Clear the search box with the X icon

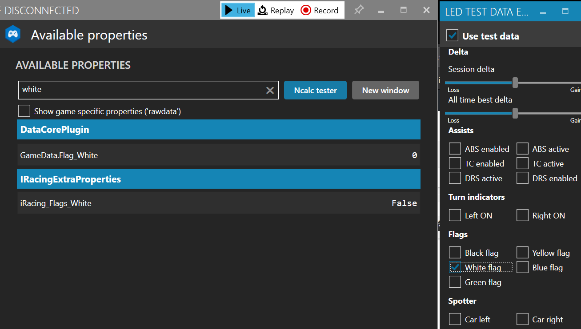[270, 90]
